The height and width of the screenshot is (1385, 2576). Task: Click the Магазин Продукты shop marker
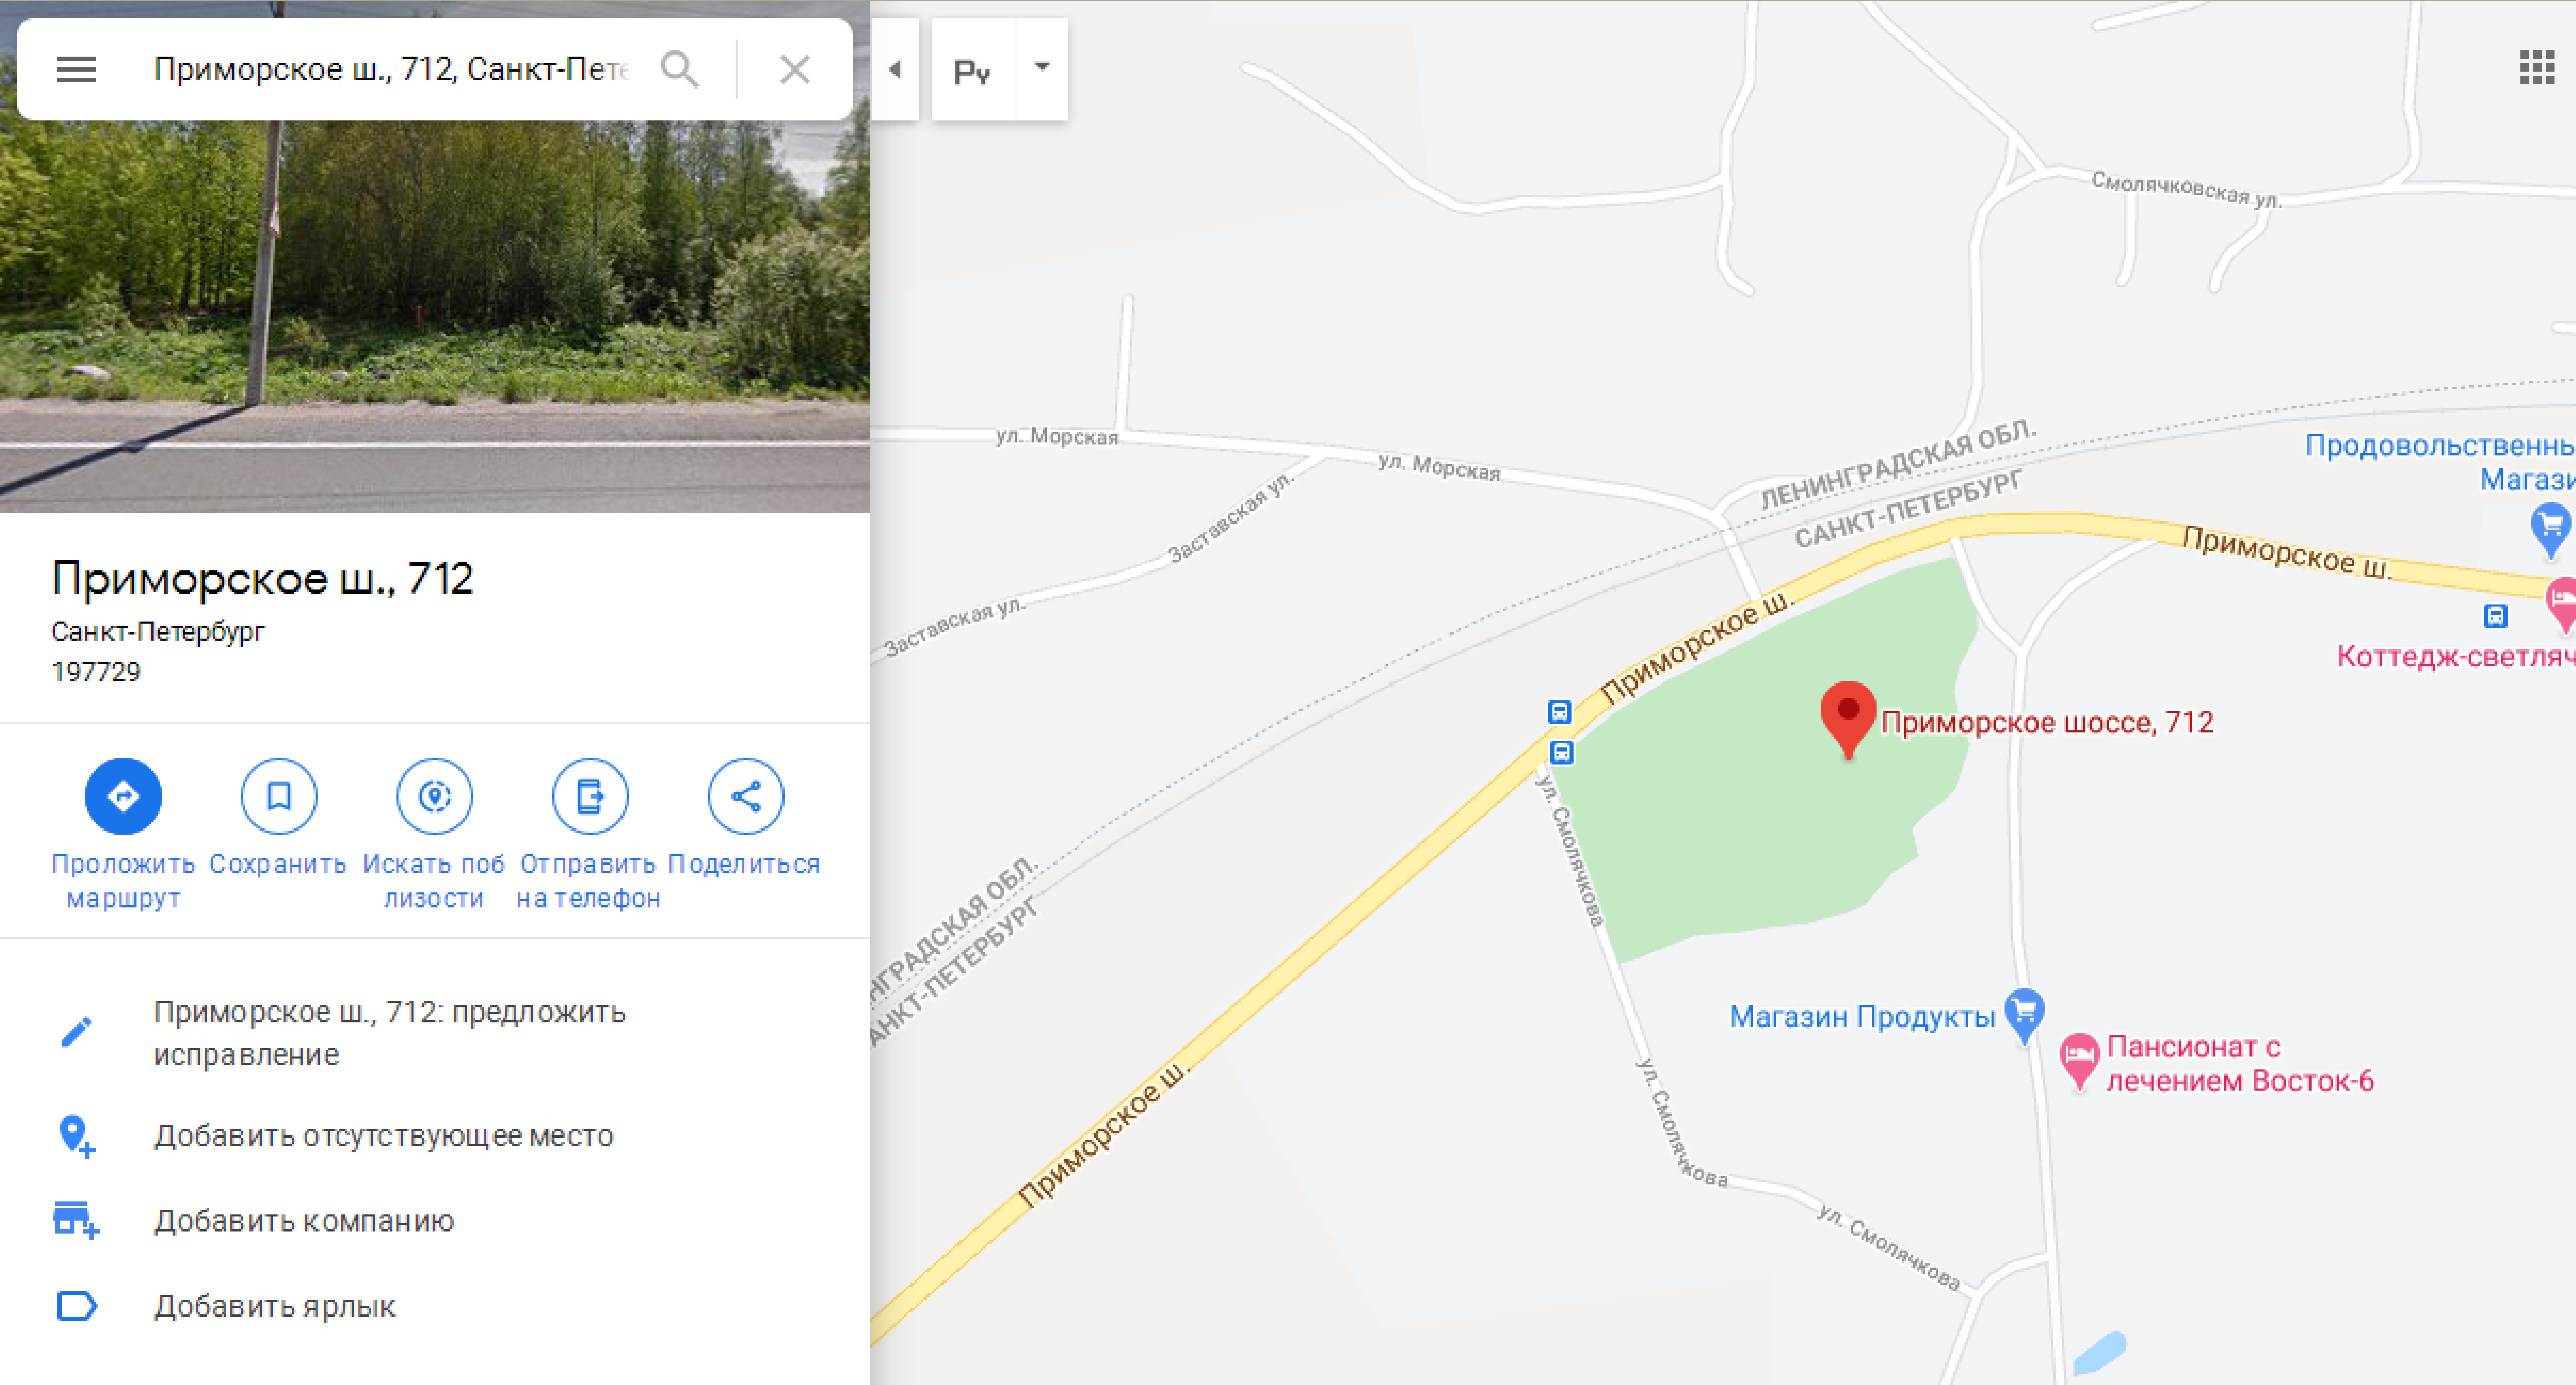[x=2024, y=1014]
